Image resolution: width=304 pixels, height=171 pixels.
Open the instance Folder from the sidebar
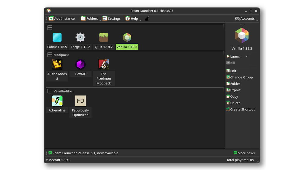(x=233, y=83)
